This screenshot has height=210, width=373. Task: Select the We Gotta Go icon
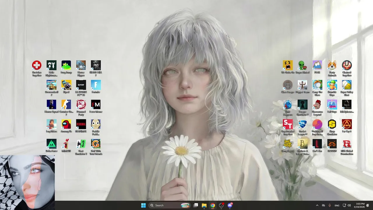288,65
